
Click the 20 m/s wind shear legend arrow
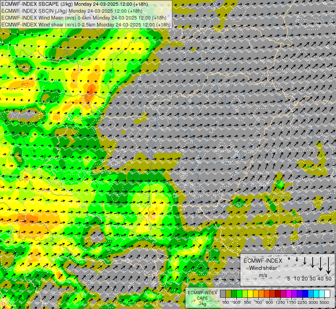[305, 261]
